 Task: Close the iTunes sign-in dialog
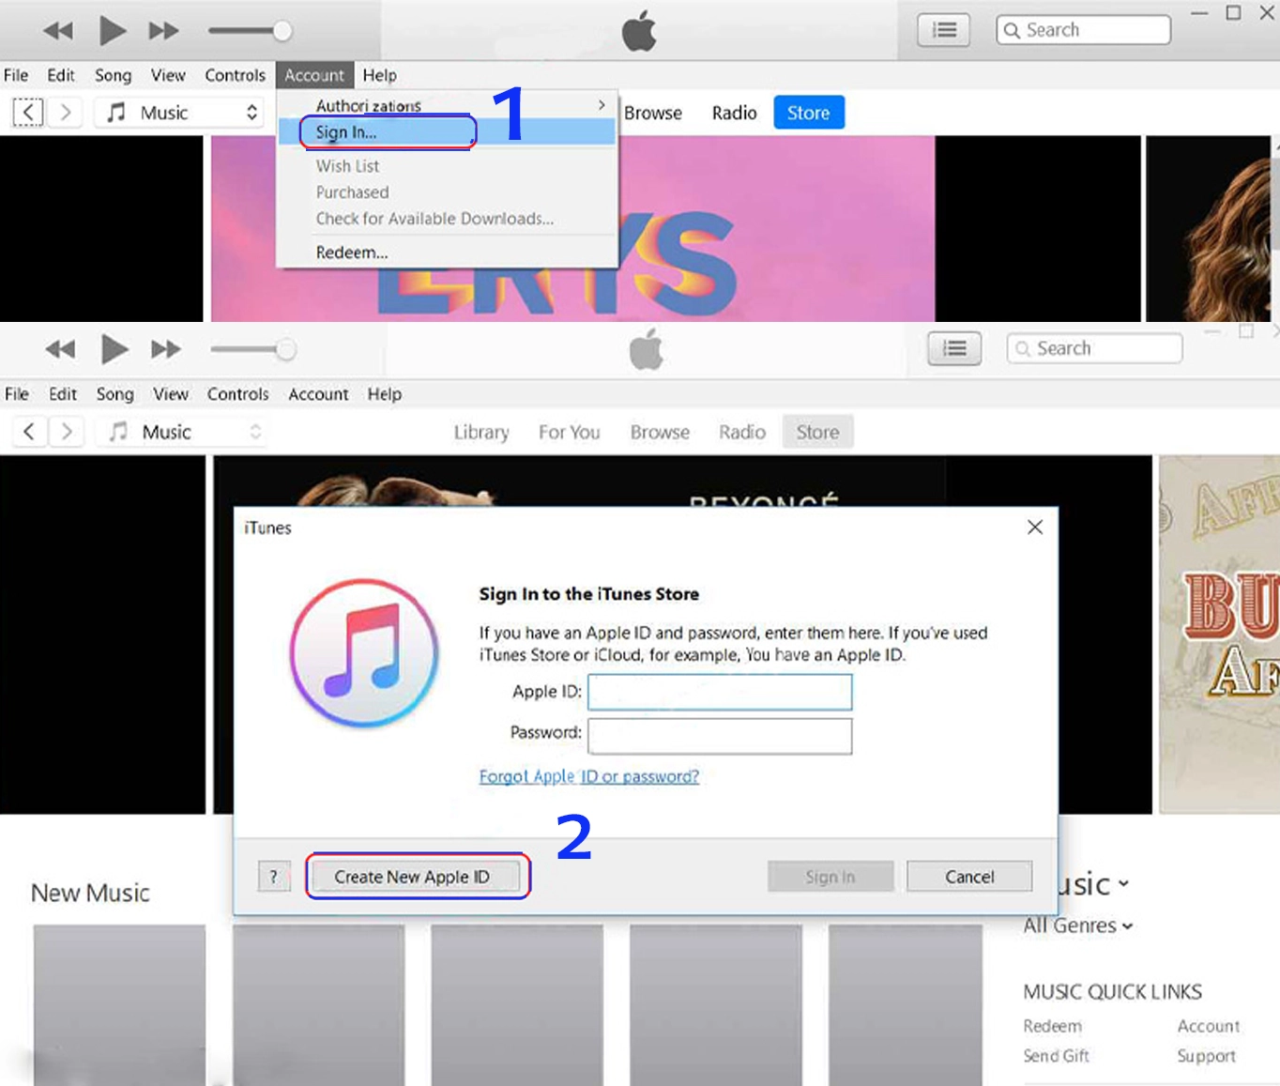click(1035, 528)
